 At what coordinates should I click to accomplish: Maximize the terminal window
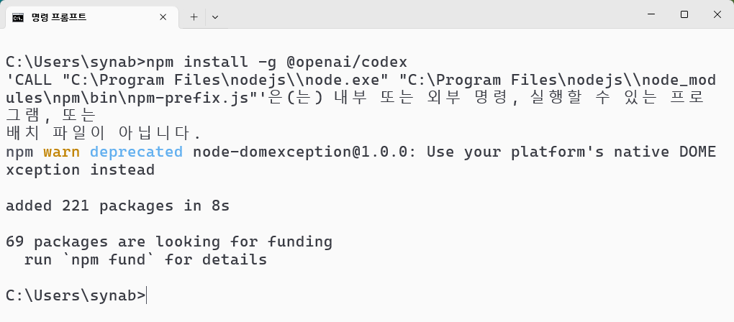tap(684, 14)
